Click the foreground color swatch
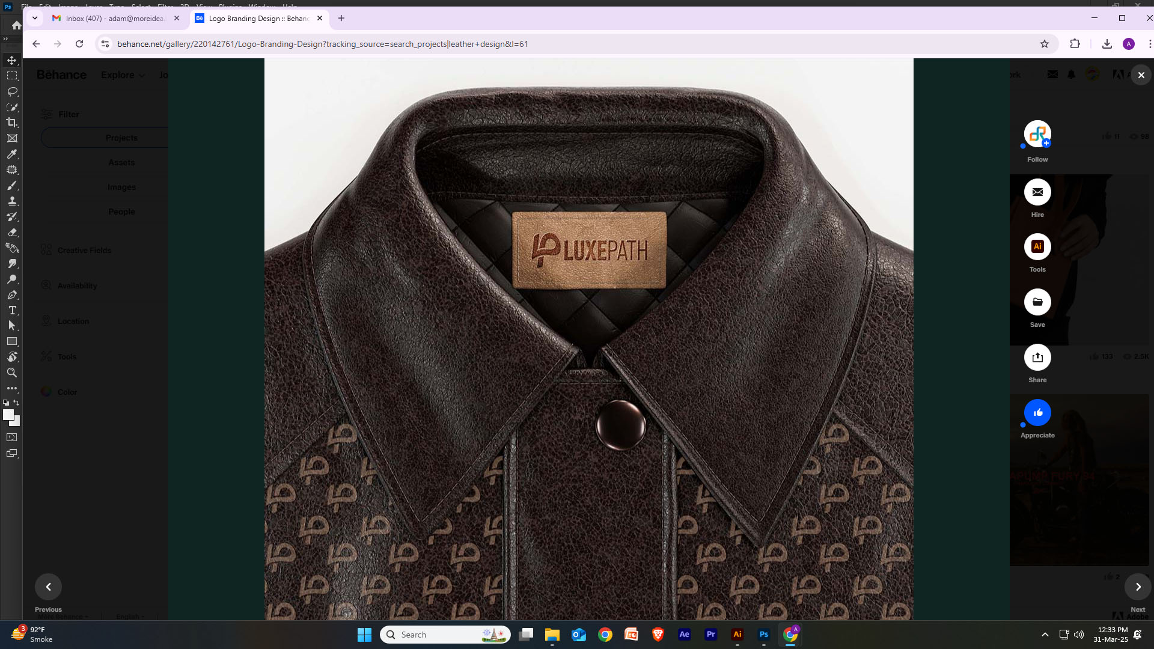This screenshot has height=649, width=1154. (8, 415)
